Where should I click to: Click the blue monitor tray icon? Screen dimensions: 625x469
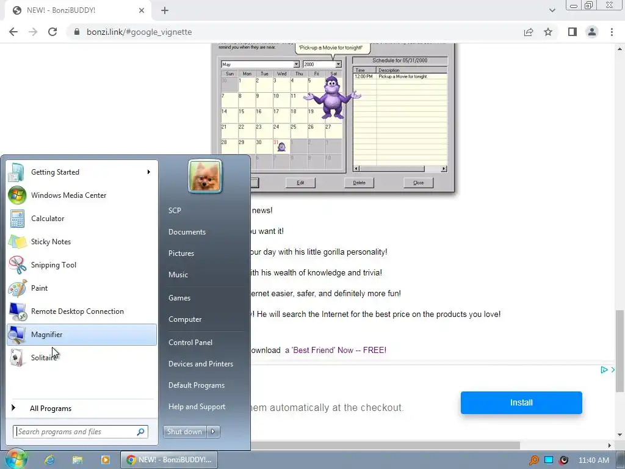[549, 460]
